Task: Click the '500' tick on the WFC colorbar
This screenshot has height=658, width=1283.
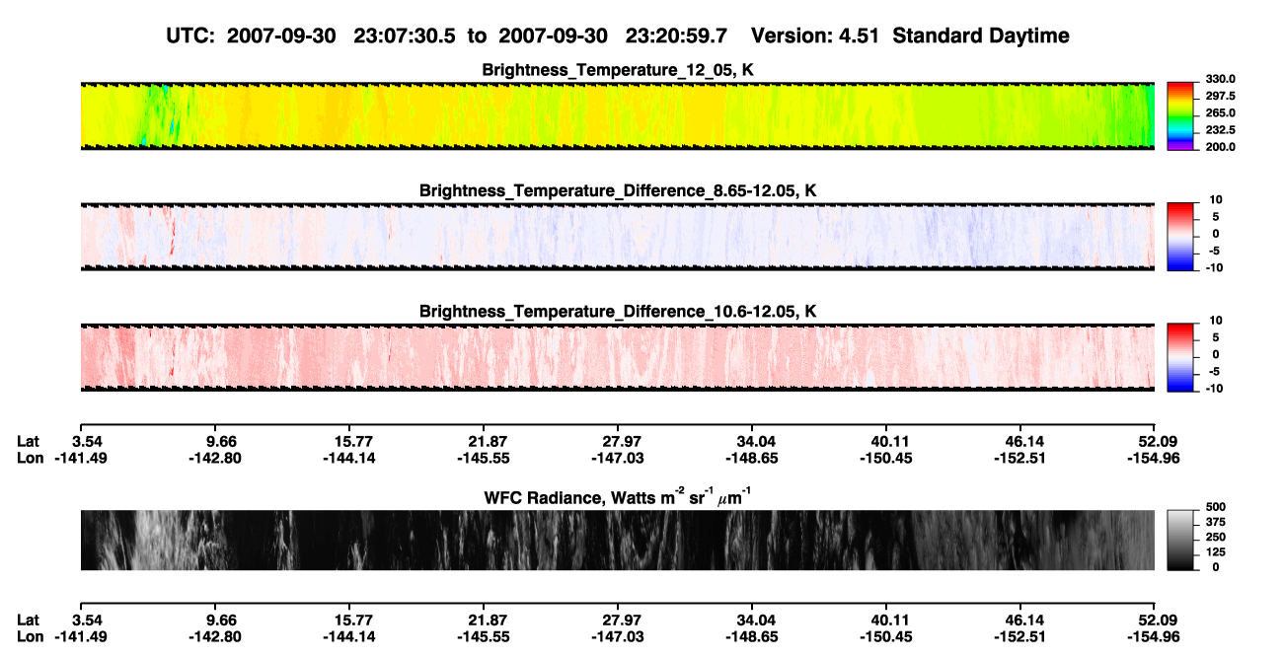Action: [x=1216, y=508]
